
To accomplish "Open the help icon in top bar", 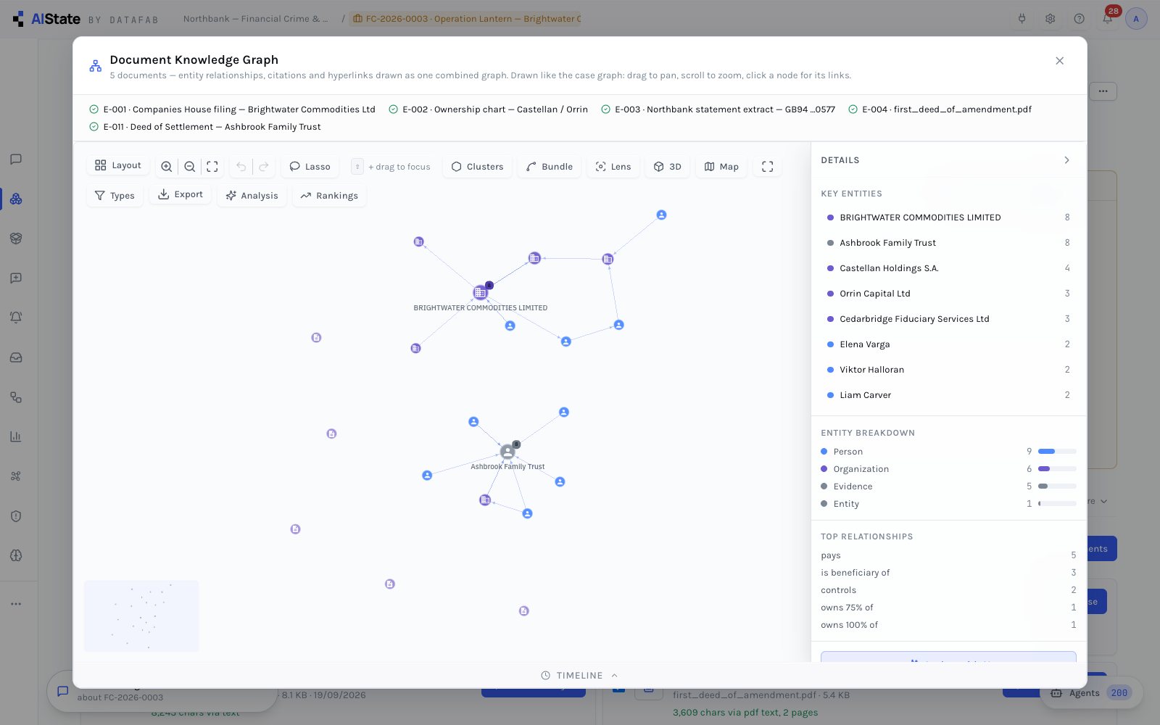I will 1080,19.
